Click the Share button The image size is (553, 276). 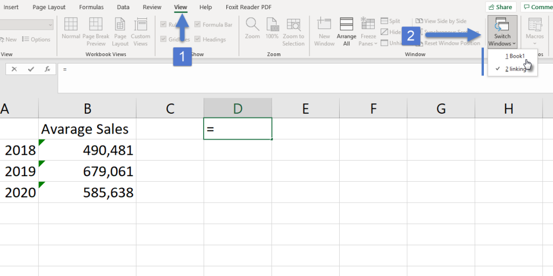500,7
